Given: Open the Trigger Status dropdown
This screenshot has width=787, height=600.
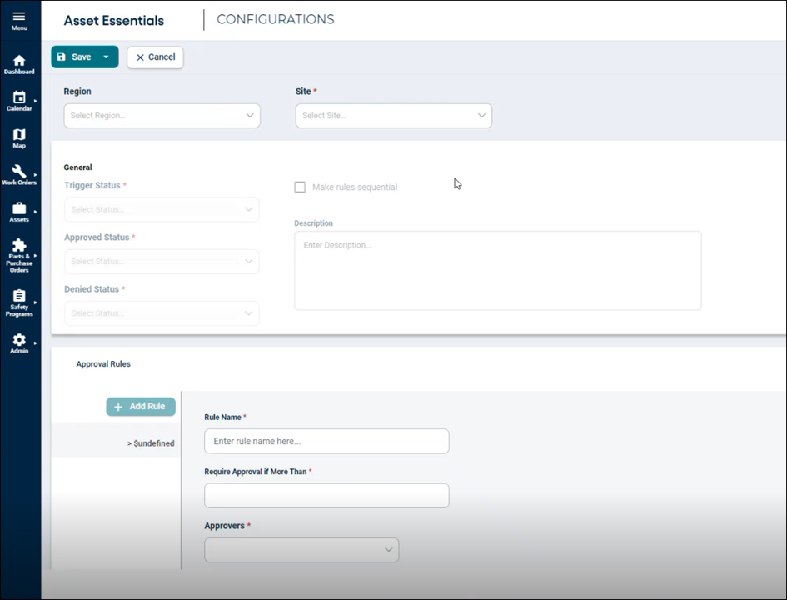Looking at the screenshot, I should (x=162, y=209).
